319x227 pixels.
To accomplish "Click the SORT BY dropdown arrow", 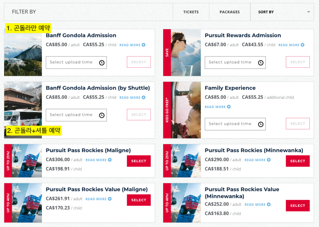I will coord(309,12).
